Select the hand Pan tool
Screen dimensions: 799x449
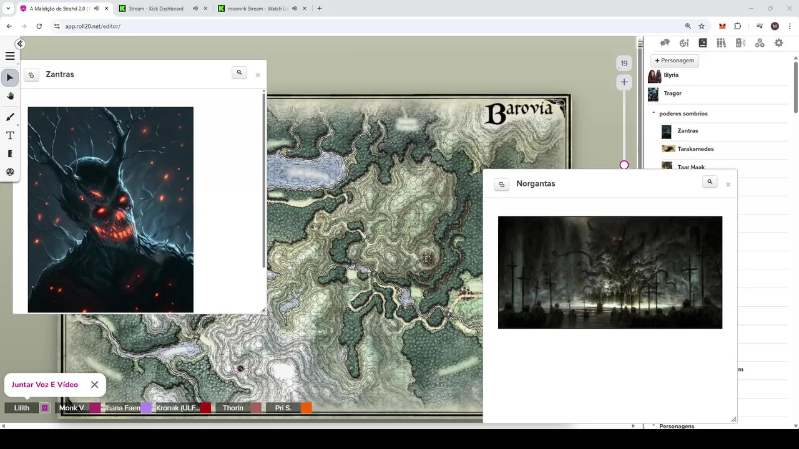[x=10, y=96]
